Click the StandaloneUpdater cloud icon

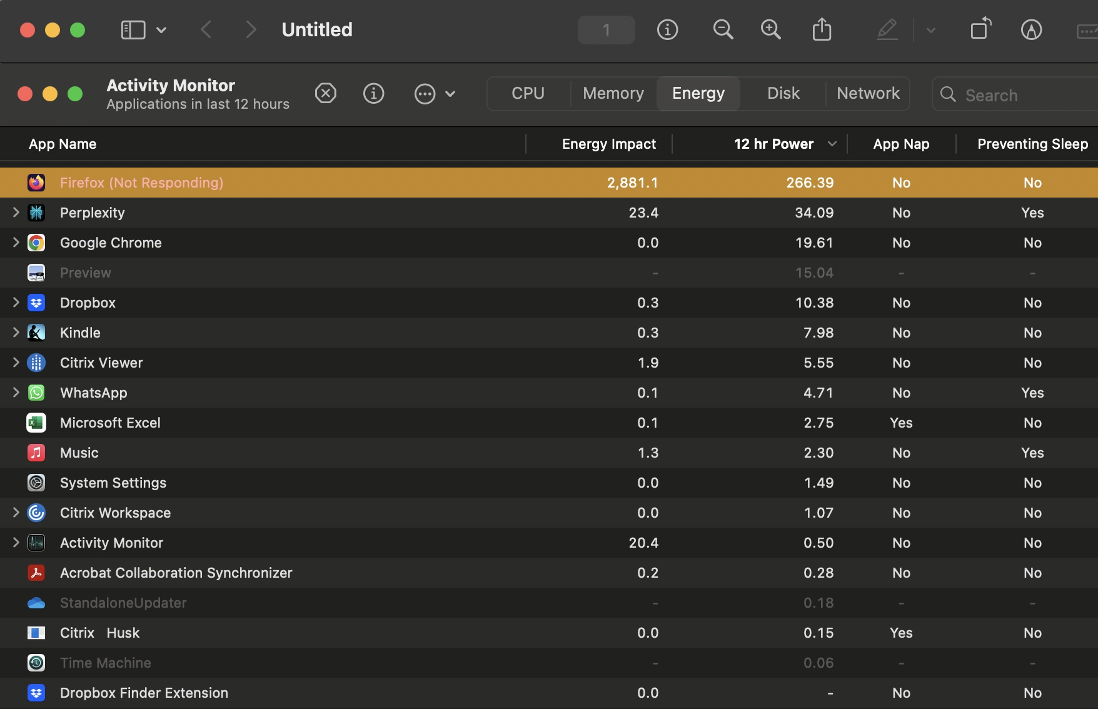[x=36, y=603]
